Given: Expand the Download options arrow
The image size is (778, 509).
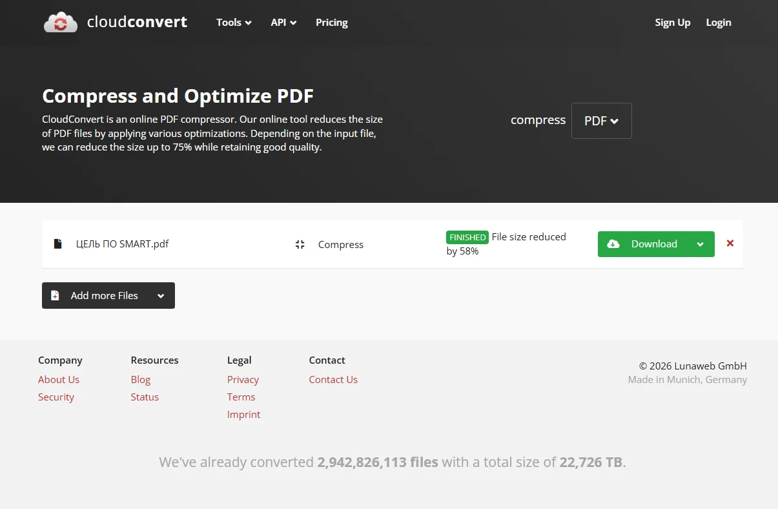Looking at the screenshot, I should click(x=701, y=244).
